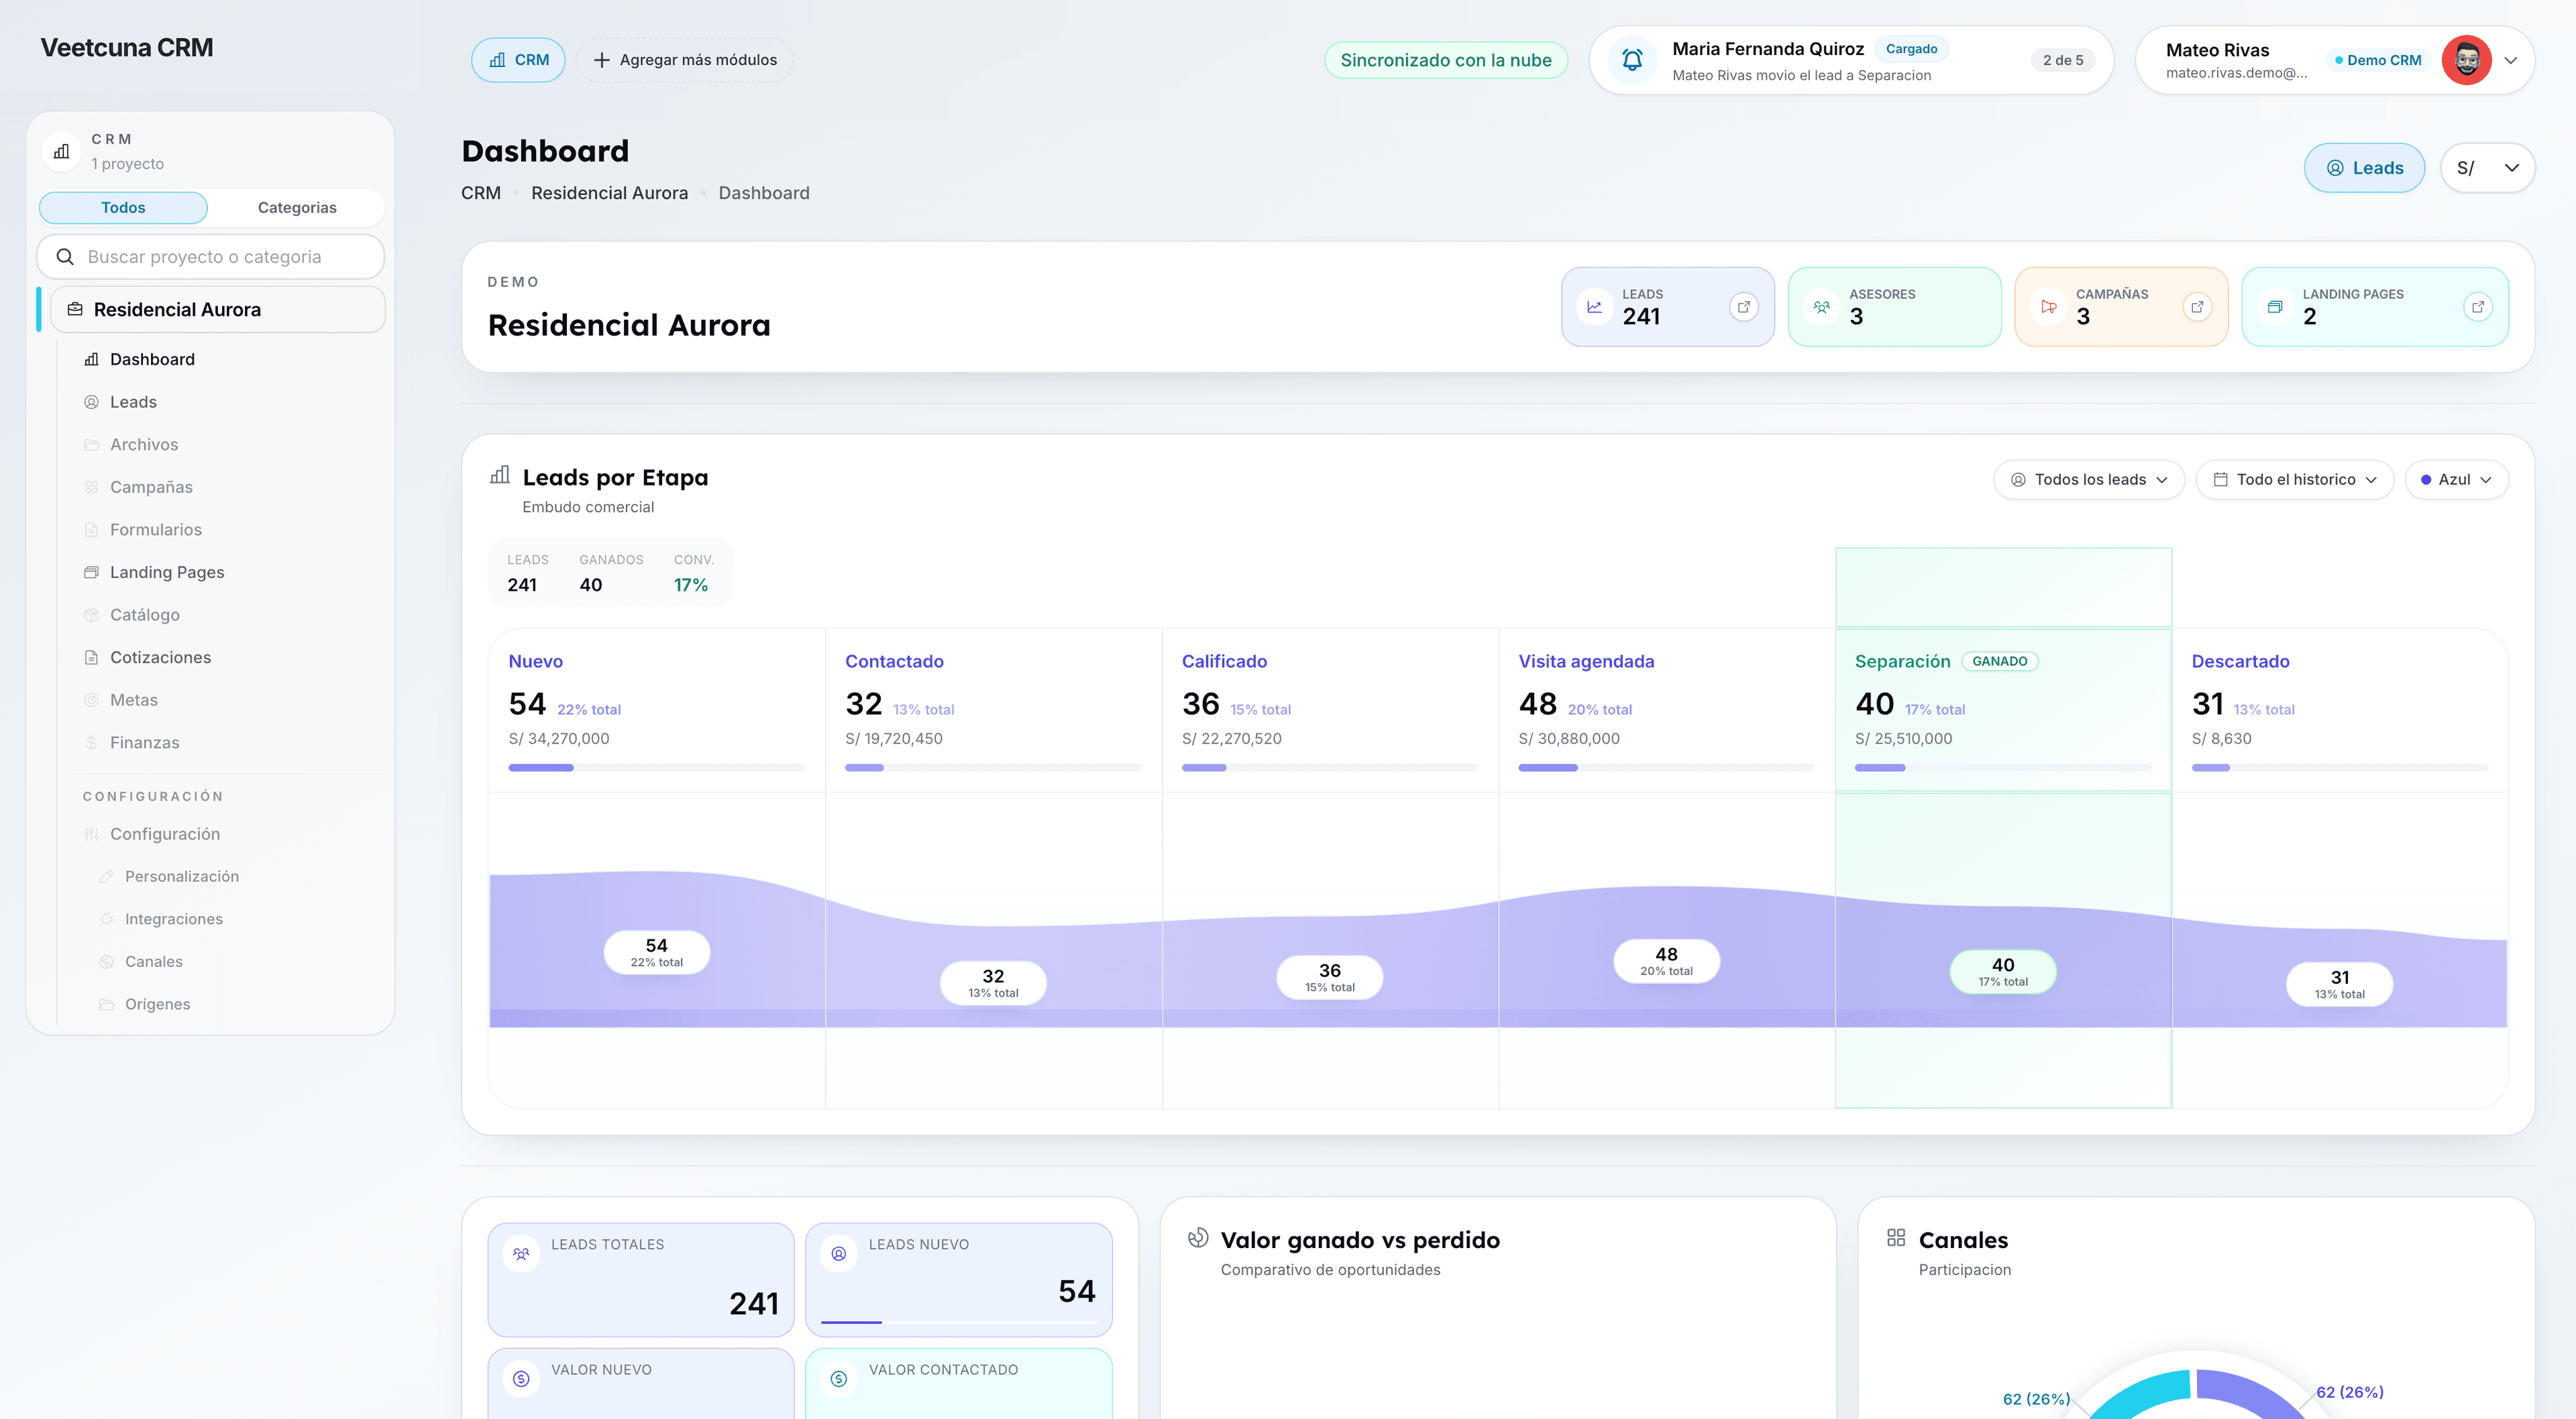The height and width of the screenshot is (1419, 2576).
Task: Click the Separación stage progress bar
Action: [x=2003, y=768]
